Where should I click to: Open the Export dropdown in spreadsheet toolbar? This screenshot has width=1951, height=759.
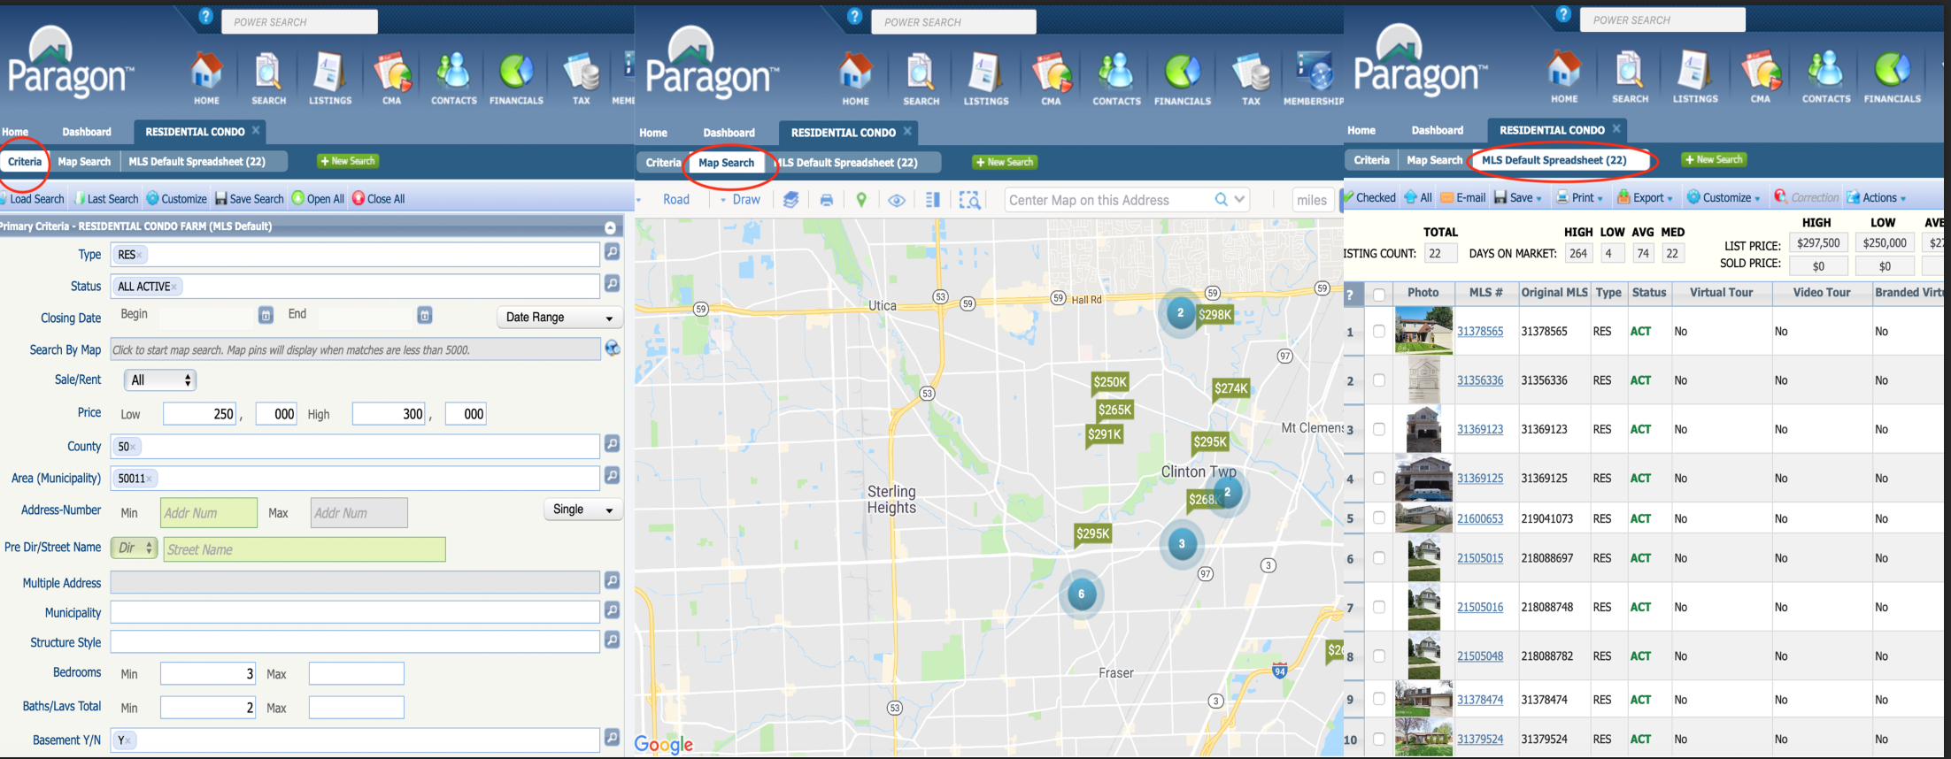pos(1645,197)
